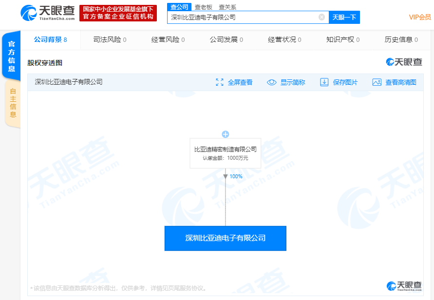Open the 知识产权 tab
Viewport: 434px width, 300px height.
343,39
